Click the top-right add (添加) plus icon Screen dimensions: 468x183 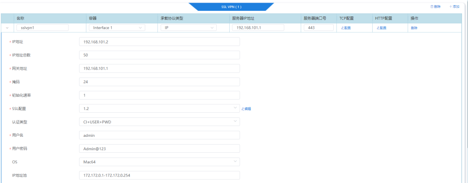coord(451,6)
